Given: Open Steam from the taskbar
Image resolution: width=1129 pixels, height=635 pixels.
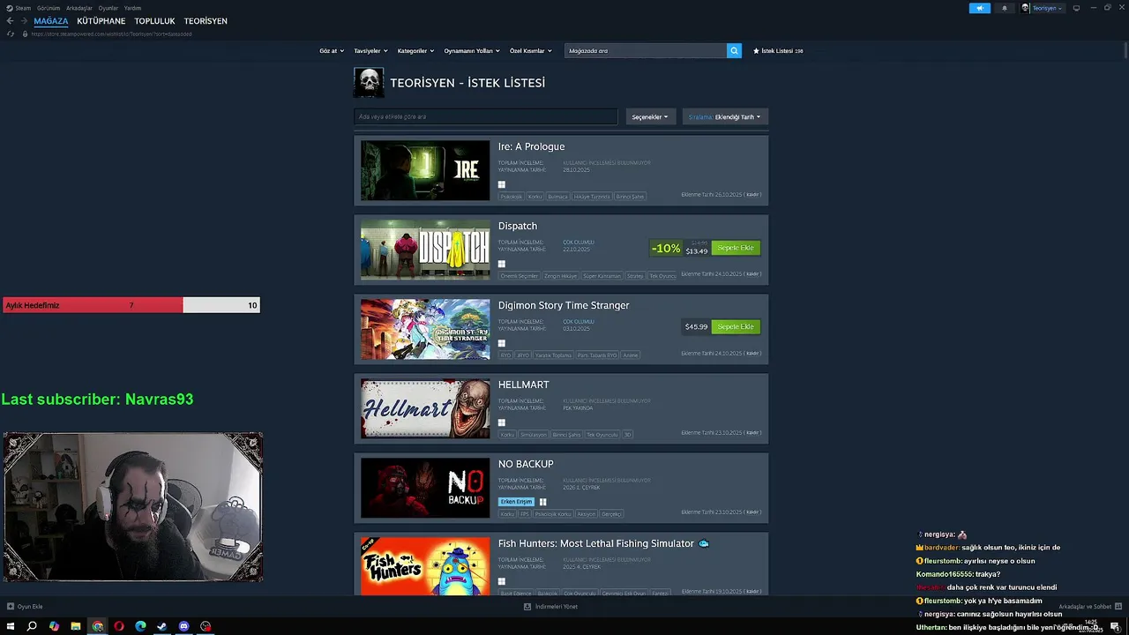Looking at the screenshot, I should (162, 626).
